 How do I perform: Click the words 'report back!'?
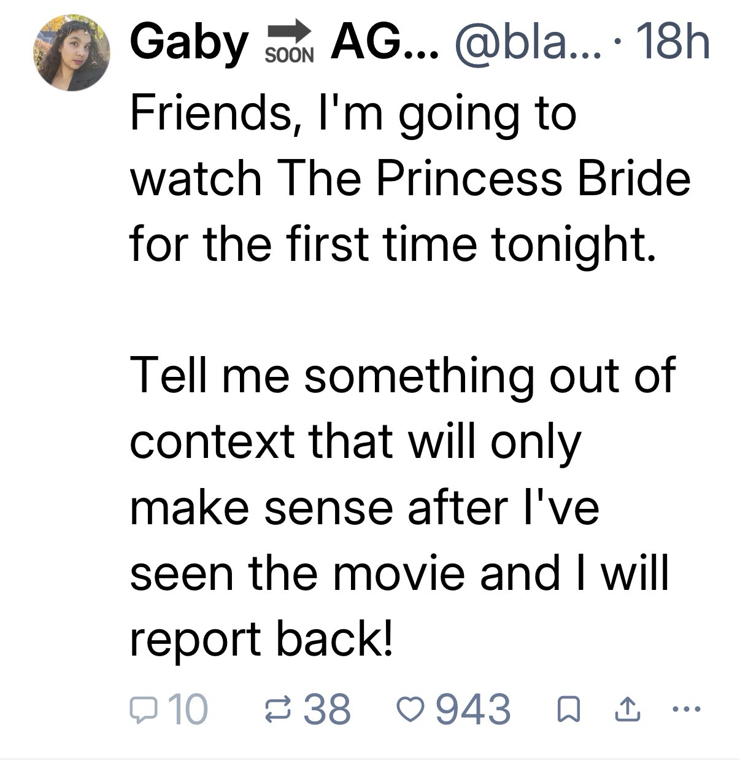tap(260, 638)
